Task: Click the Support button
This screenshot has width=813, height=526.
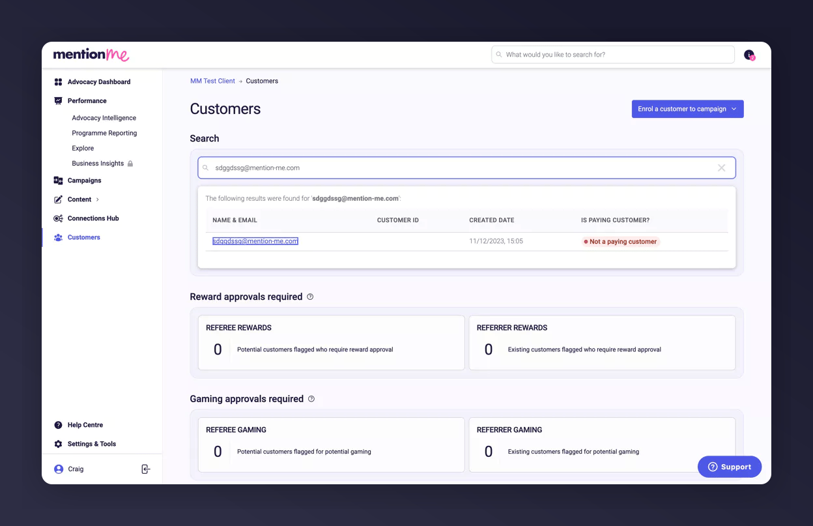Action: 730,467
